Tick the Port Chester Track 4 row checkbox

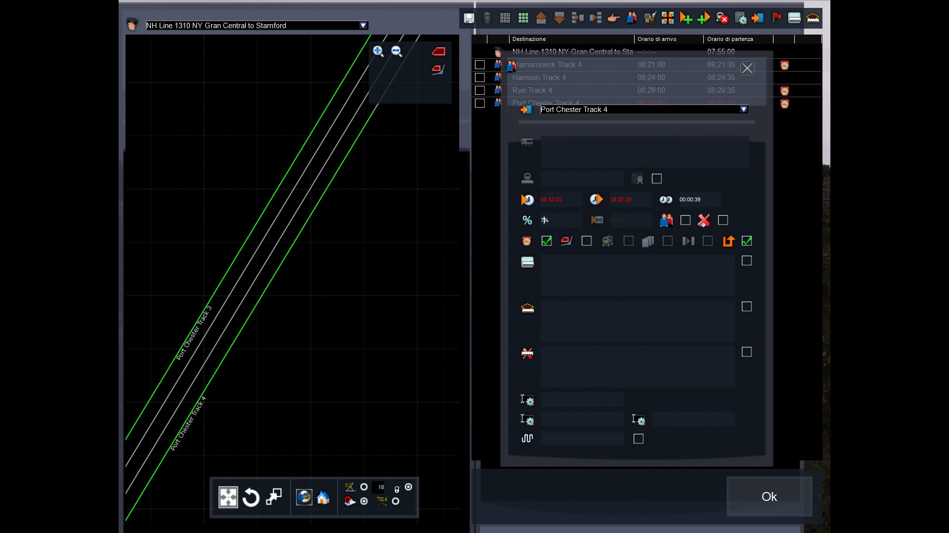(x=479, y=103)
